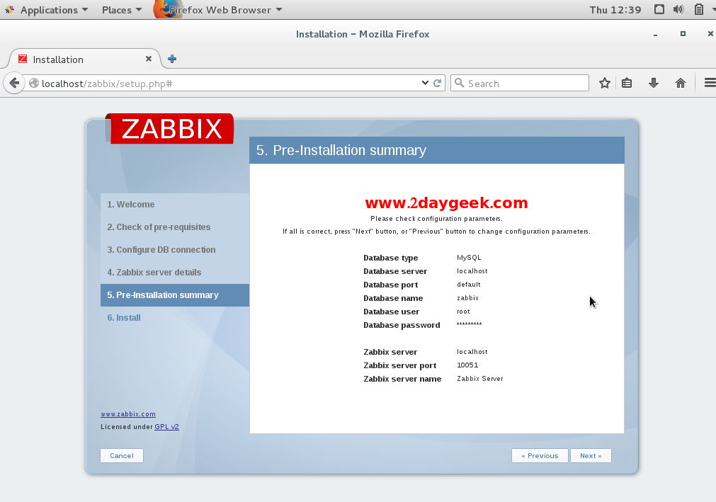Cancel the Zabbix installation

click(x=122, y=455)
